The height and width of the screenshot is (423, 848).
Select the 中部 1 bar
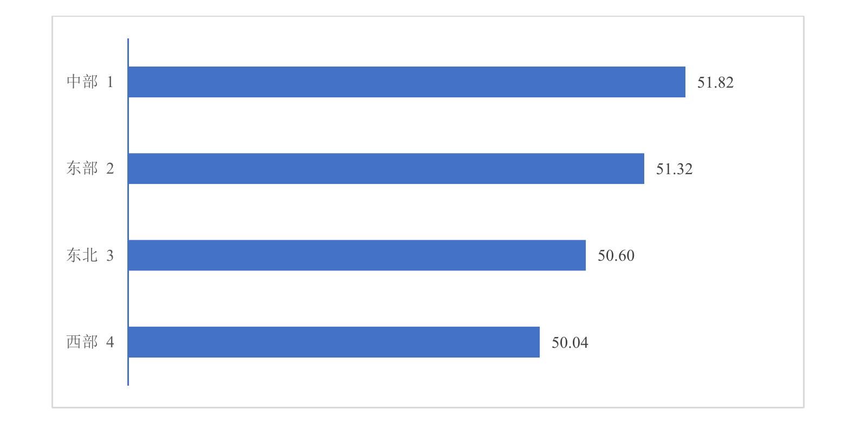[x=407, y=82]
